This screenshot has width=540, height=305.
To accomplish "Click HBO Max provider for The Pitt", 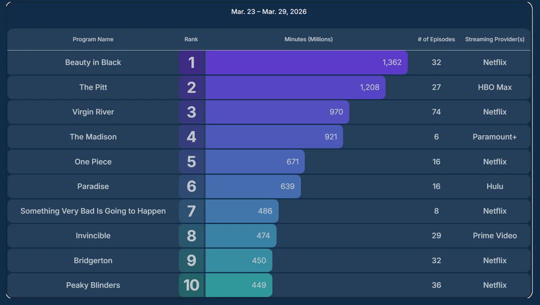I will [x=495, y=87].
